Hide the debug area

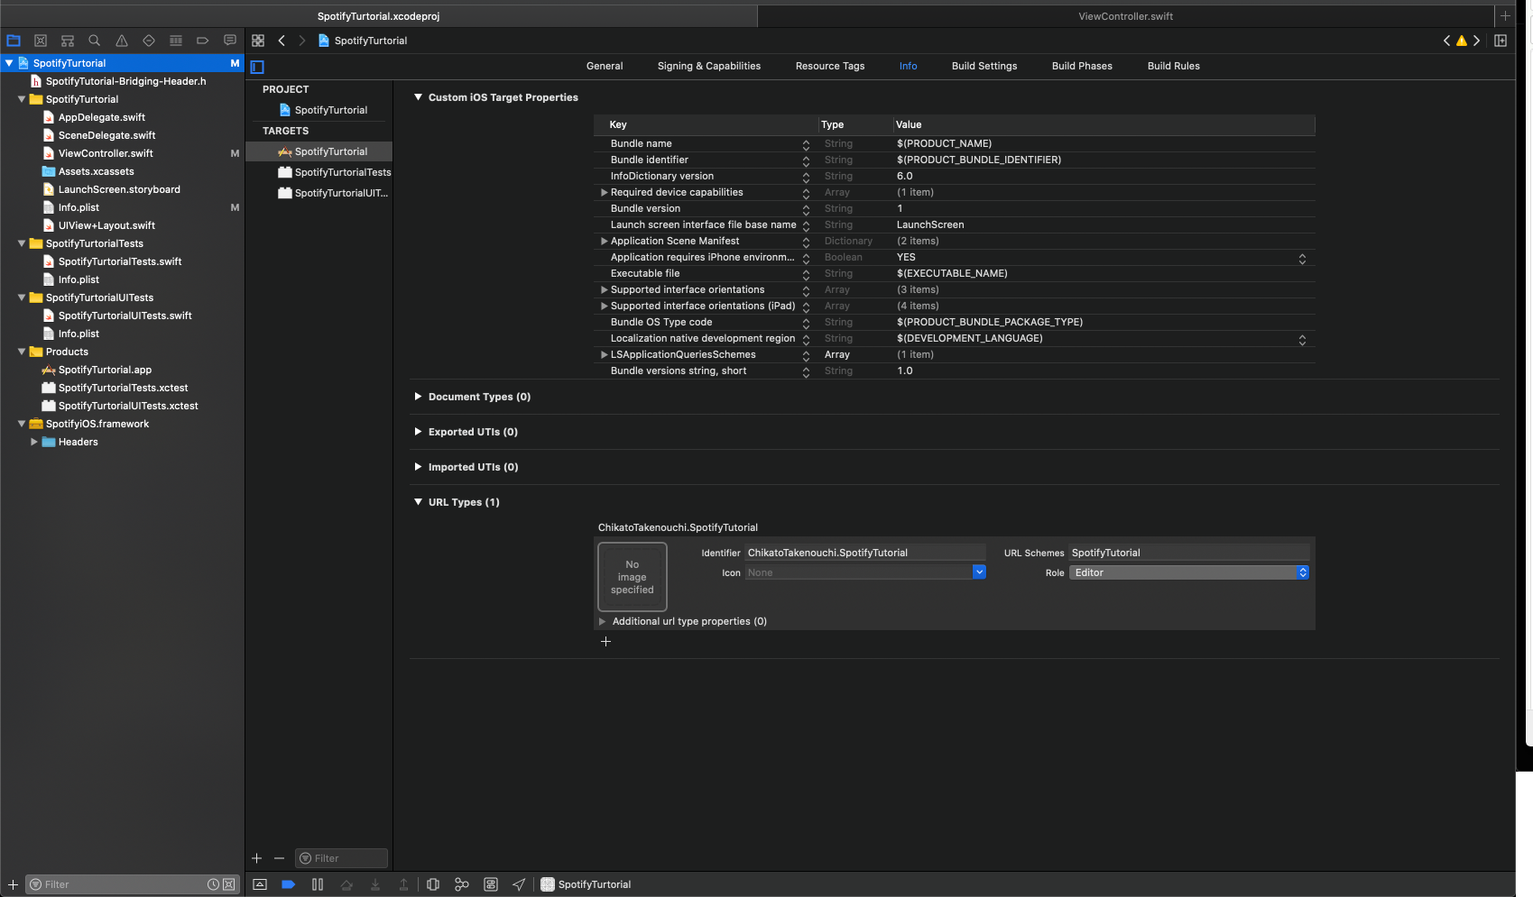click(260, 884)
